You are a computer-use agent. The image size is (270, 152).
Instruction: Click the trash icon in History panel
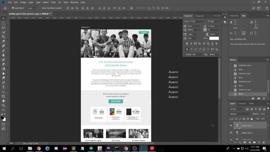click(x=264, y=98)
